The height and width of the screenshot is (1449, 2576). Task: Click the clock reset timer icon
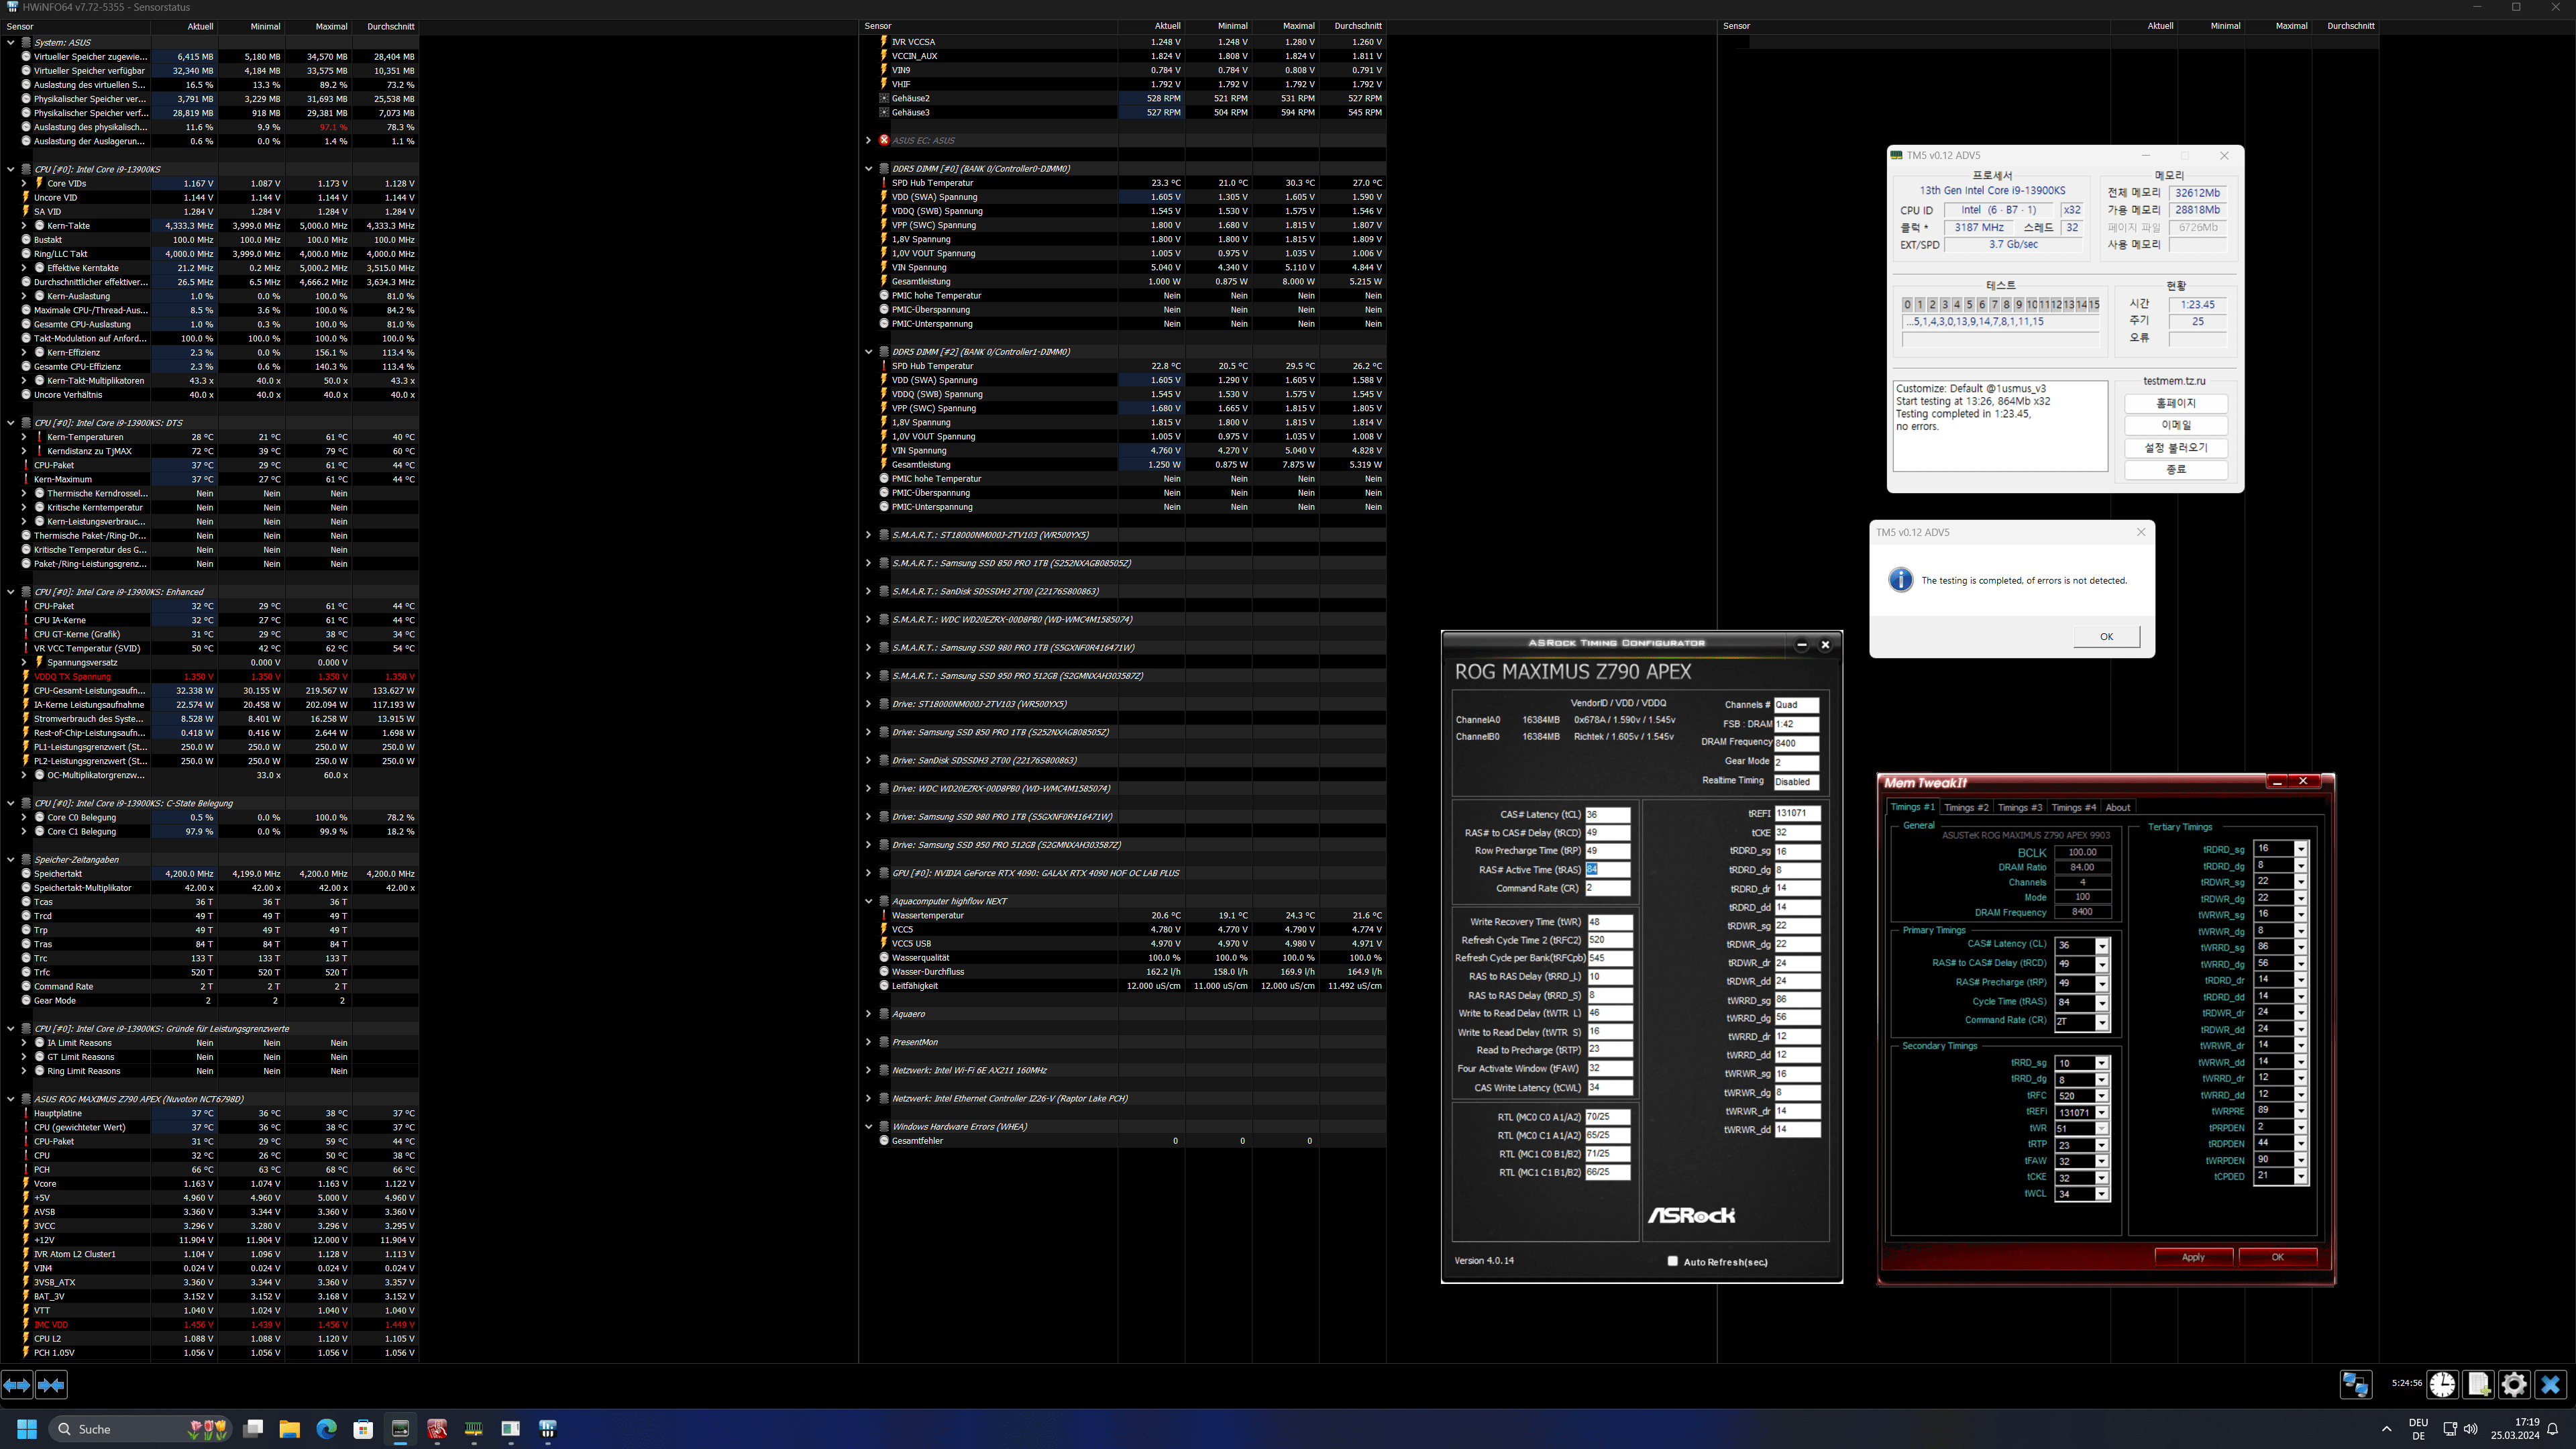point(2442,1384)
